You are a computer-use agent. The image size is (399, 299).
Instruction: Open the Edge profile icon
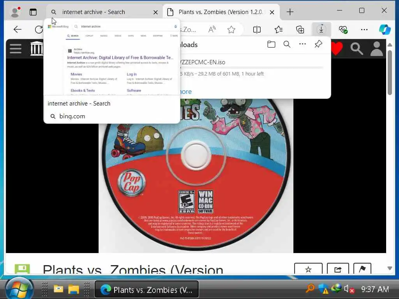tap(15, 12)
